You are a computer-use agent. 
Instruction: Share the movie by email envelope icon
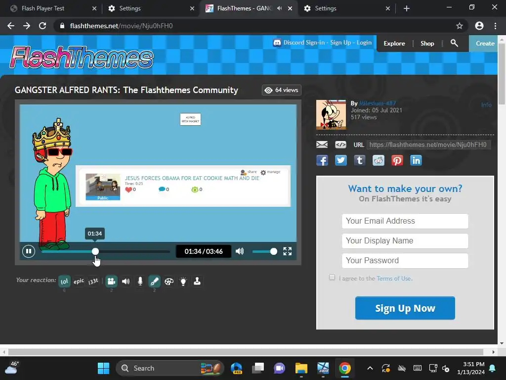[x=322, y=144]
